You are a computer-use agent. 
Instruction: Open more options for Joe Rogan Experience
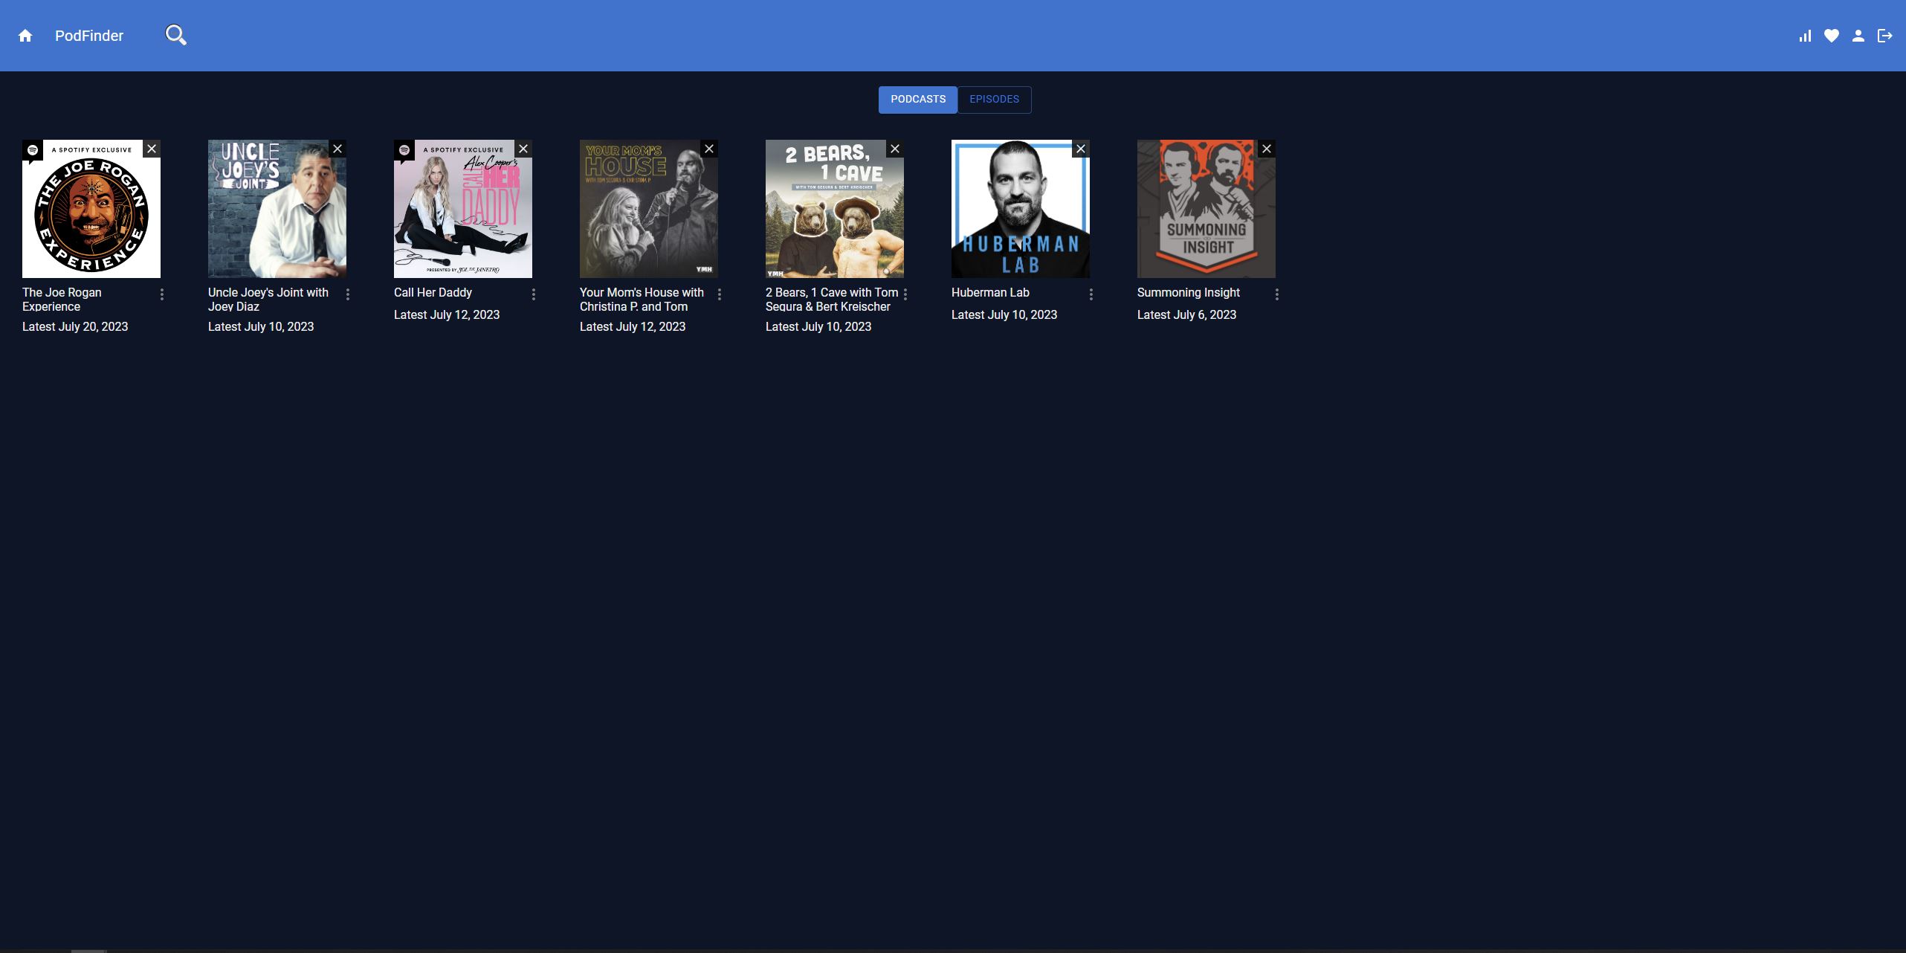pyautogui.click(x=162, y=294)
